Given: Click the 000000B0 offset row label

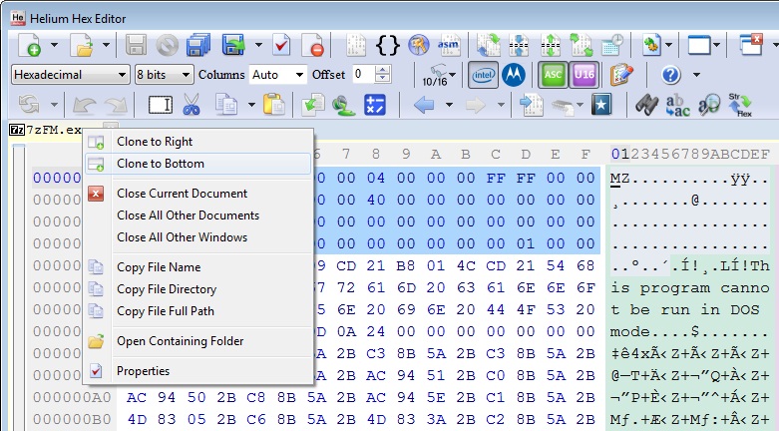Looking at the screenshot, I should click(x=72, y=419).
